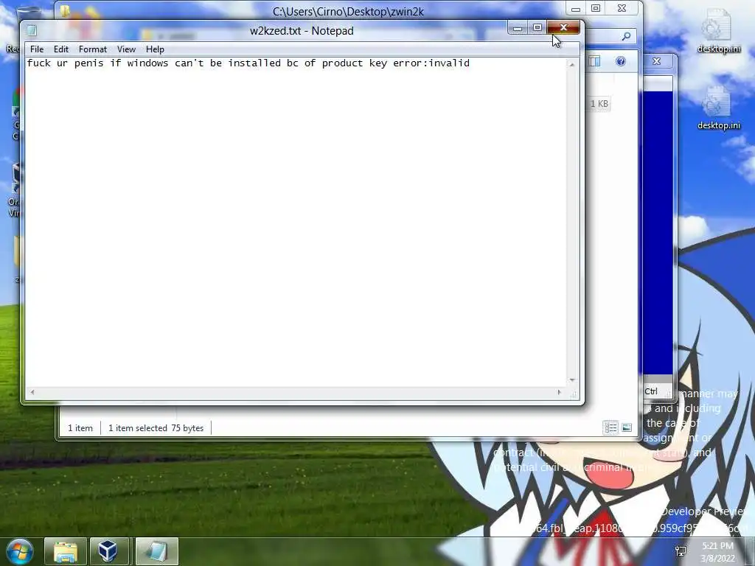Click the Notepad title bar icon
Screen dimensions: 755x566
point(32,30)
